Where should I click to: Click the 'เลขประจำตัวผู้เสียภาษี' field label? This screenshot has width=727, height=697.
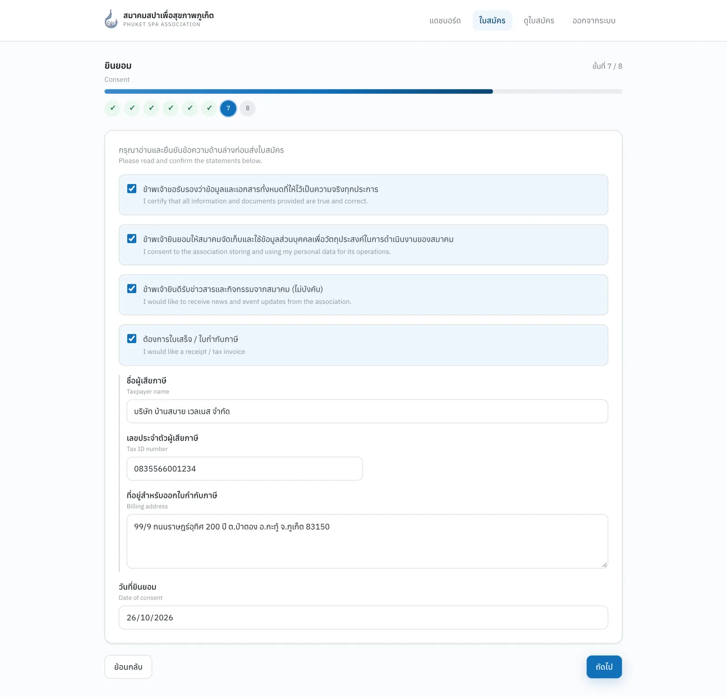pyautogui.click(x=162, y=438)
